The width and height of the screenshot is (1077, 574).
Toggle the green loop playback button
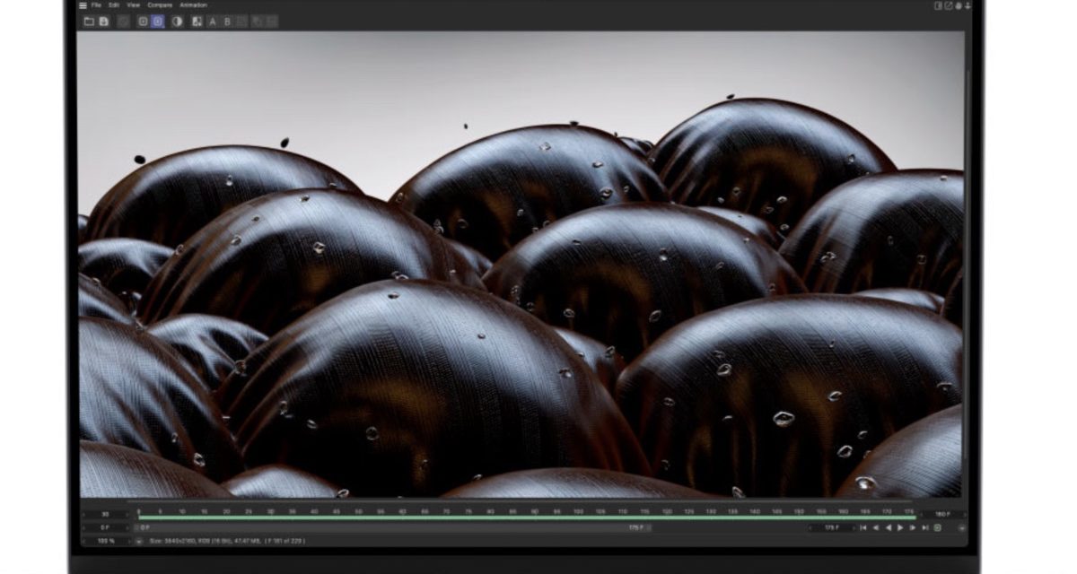937,528
